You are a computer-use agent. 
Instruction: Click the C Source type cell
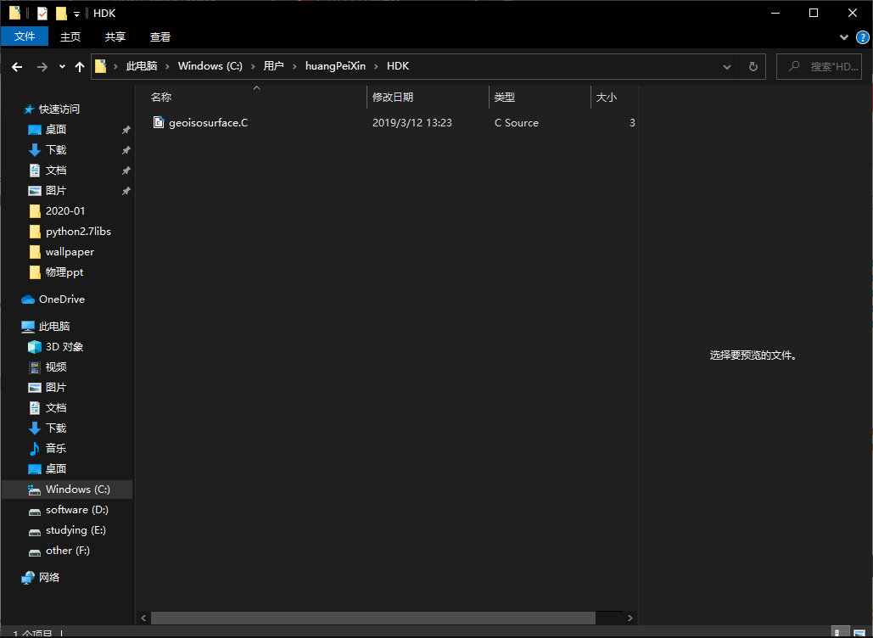click(516, 122)
